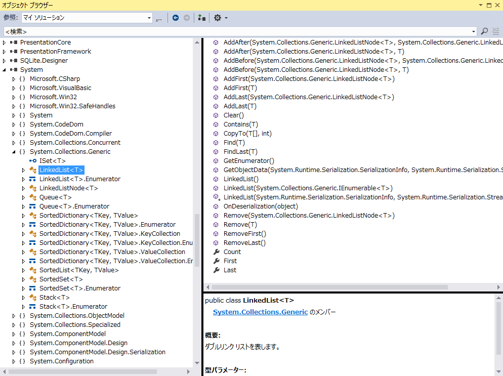The image size is (503, 376).
Task: Collapse the System.Collections.Generic namespace
Action: pos(14,152)
